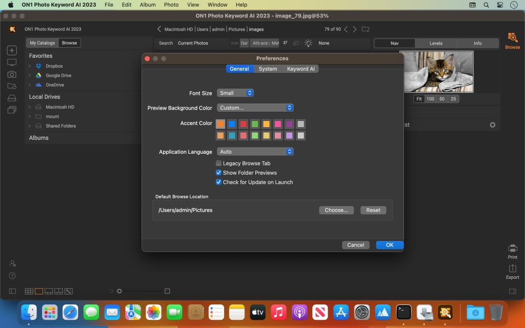Open the Application Language dropdown

(255, 152)
